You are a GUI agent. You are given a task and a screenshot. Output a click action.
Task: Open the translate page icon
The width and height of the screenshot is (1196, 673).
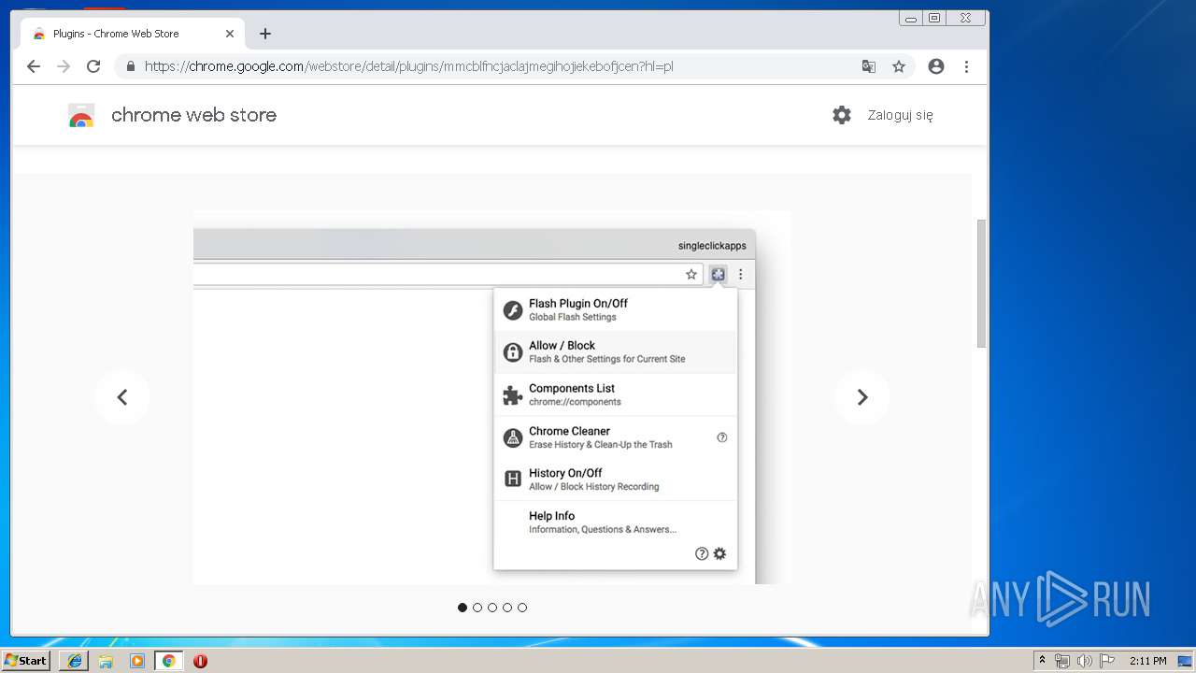point(869,66)
